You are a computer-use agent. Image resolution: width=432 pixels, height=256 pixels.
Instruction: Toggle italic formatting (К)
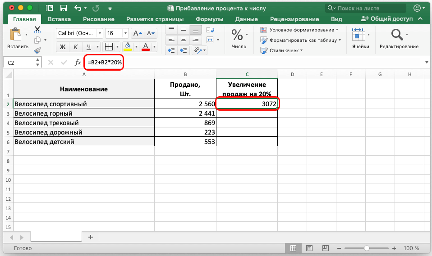tap(75, 47)
